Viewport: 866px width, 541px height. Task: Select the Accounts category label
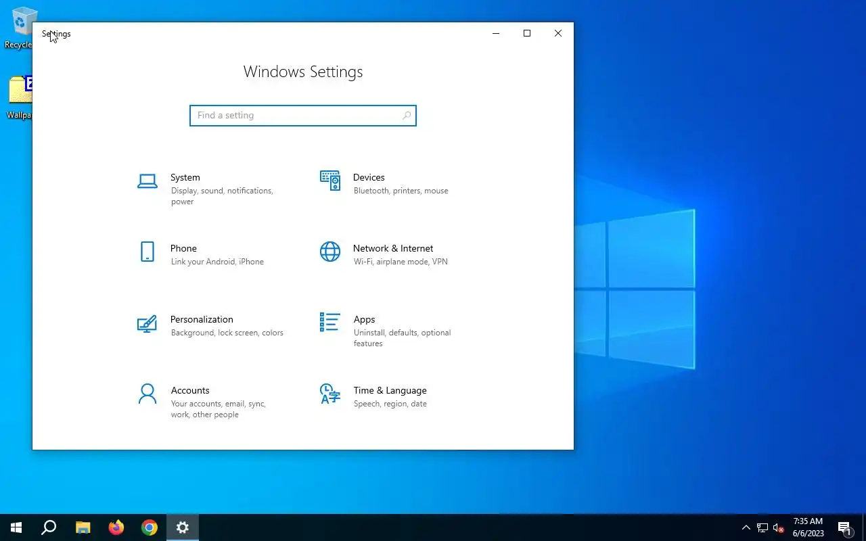[190, 390]
